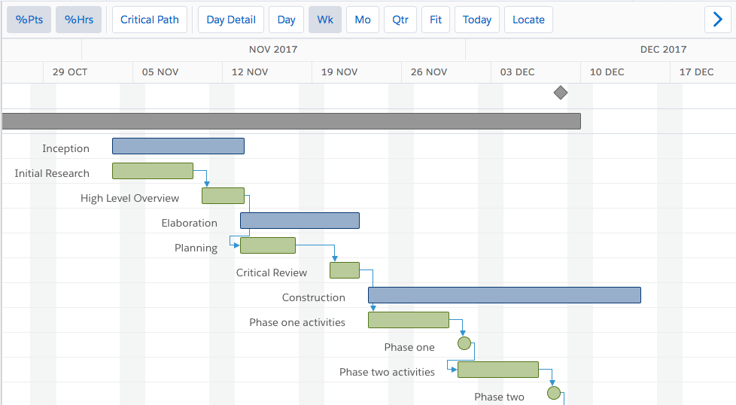Select the Inception summary bar
The image size is (736, 405).
coord(178,146)
